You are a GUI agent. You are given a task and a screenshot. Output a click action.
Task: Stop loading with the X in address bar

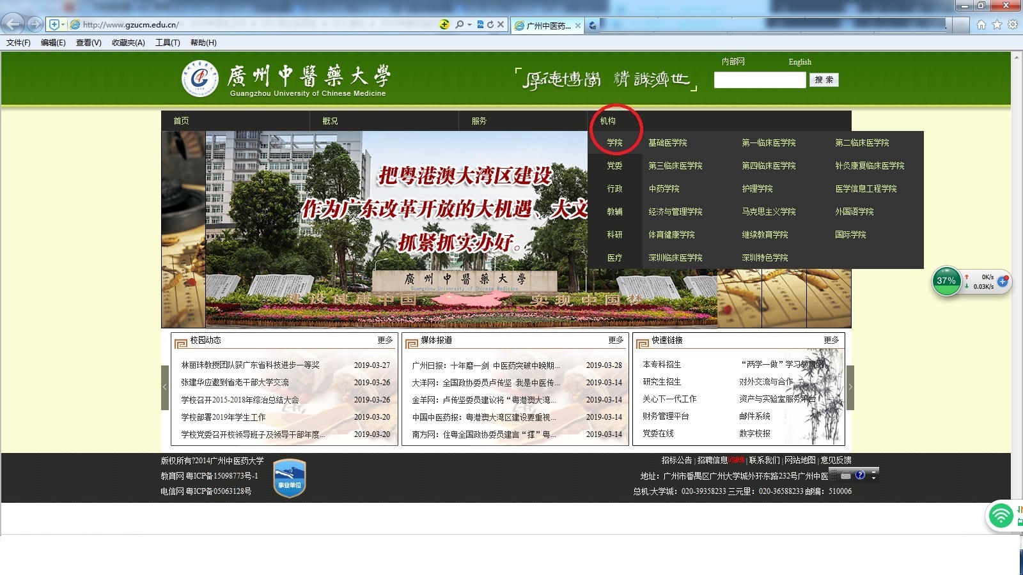pos(501,24)
